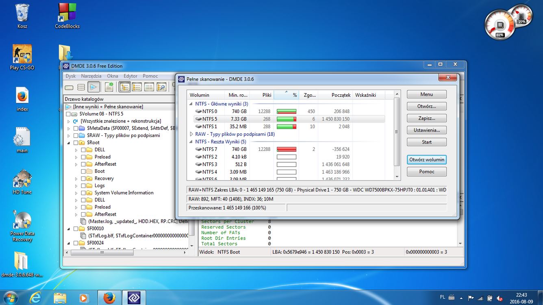Collapse the $F00010 tree node
This screenshot has height=305, width=543.
pyautogui.click(x=68, y=229)
